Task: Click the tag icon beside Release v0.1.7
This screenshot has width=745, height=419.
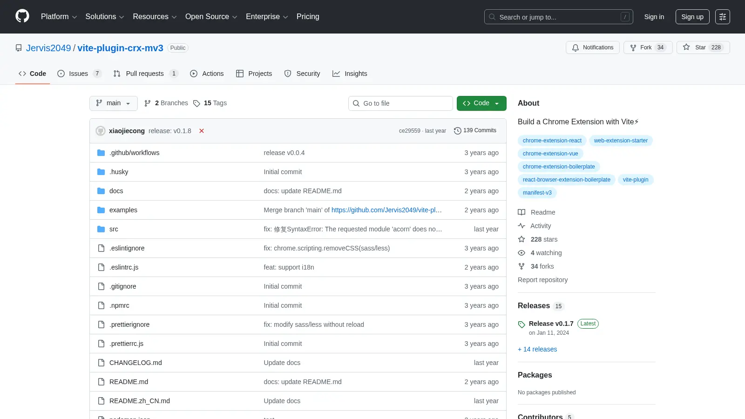Action: (521, 324)
